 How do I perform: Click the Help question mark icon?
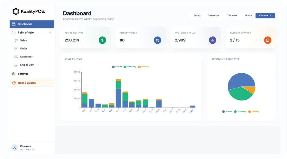pos(14,83)
